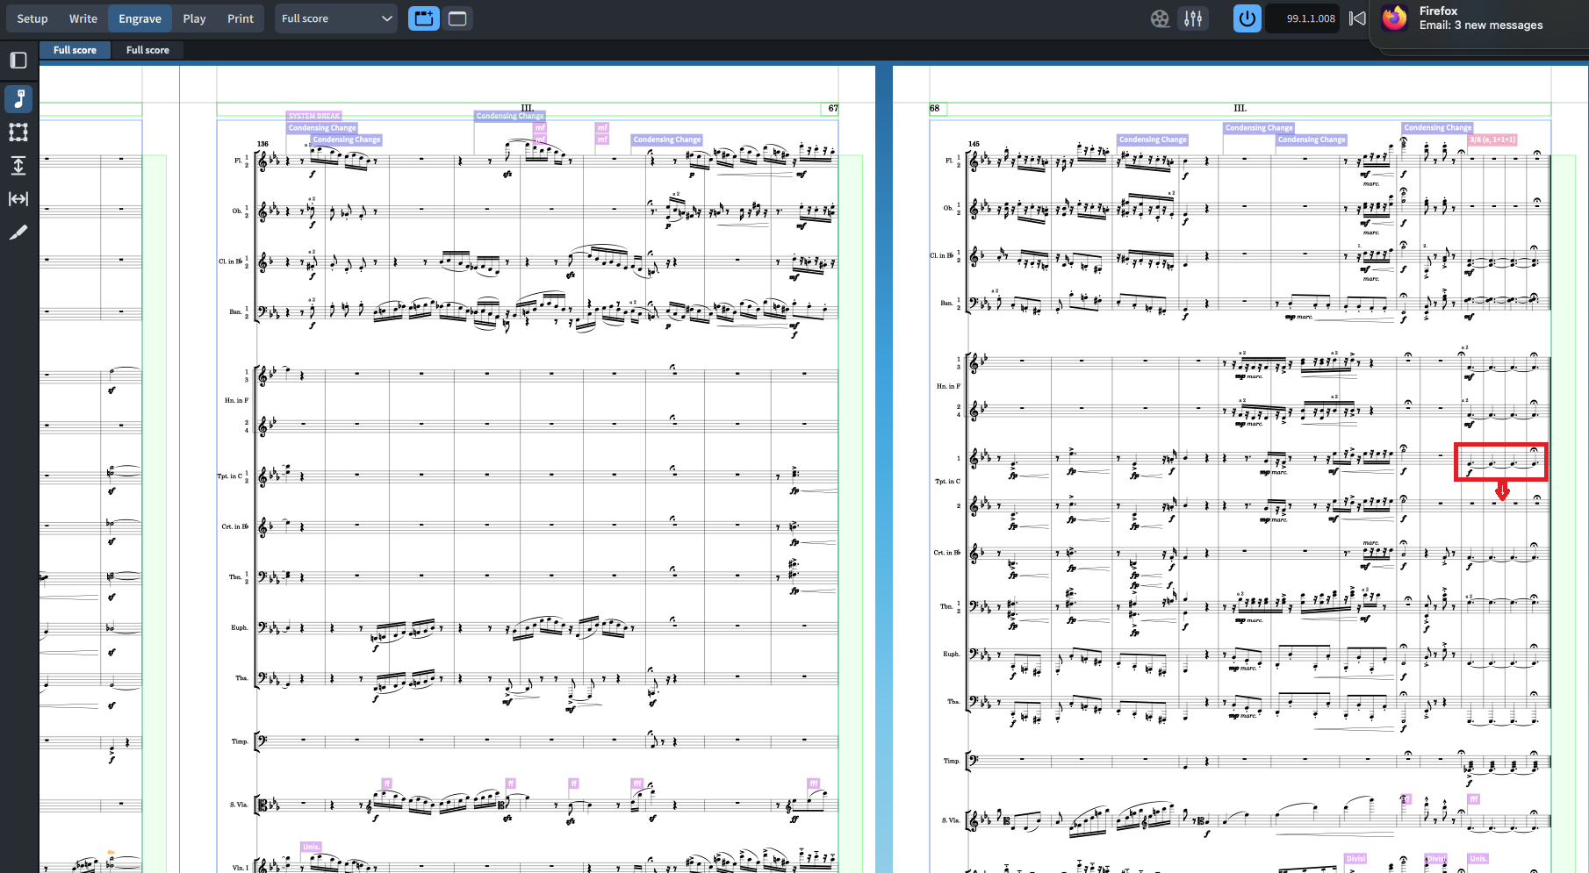1589x873 pixels.
Task: Click the Tbn. staff label on page 67
Action: click(x=235, y=577)
